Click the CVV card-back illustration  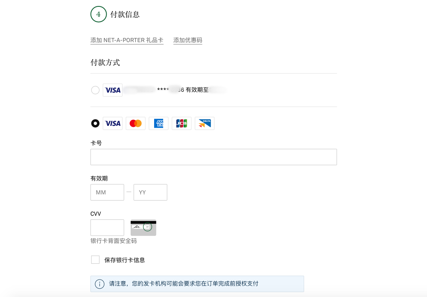coord(143,227)
